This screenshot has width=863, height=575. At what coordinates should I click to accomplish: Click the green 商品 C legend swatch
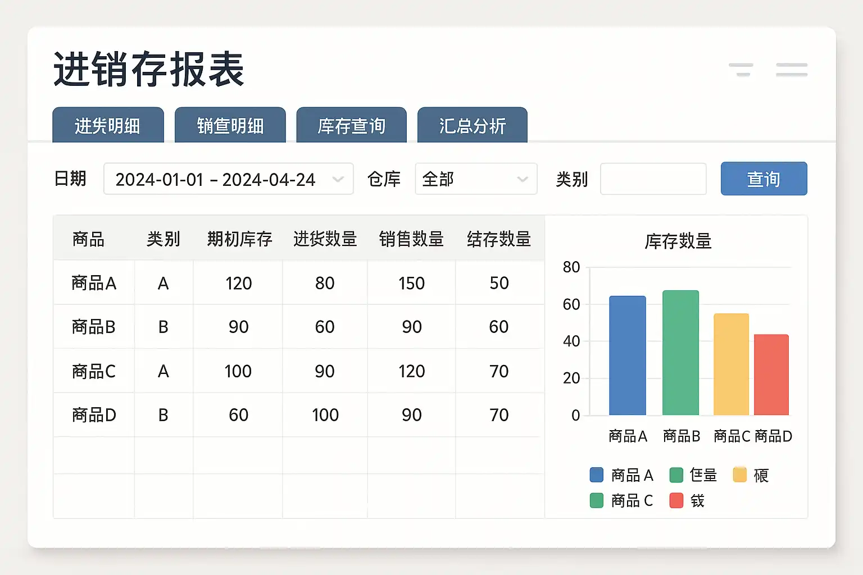click(x=596, y=500)
